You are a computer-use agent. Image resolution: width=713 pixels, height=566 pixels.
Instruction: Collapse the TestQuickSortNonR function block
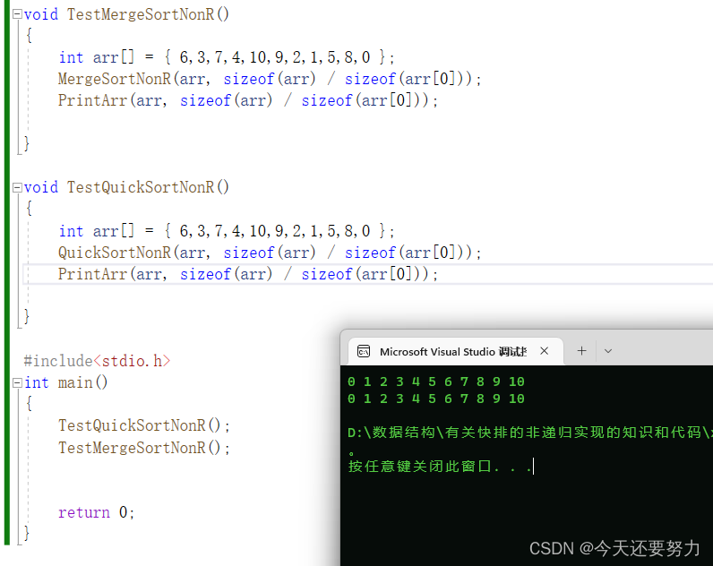17,188
